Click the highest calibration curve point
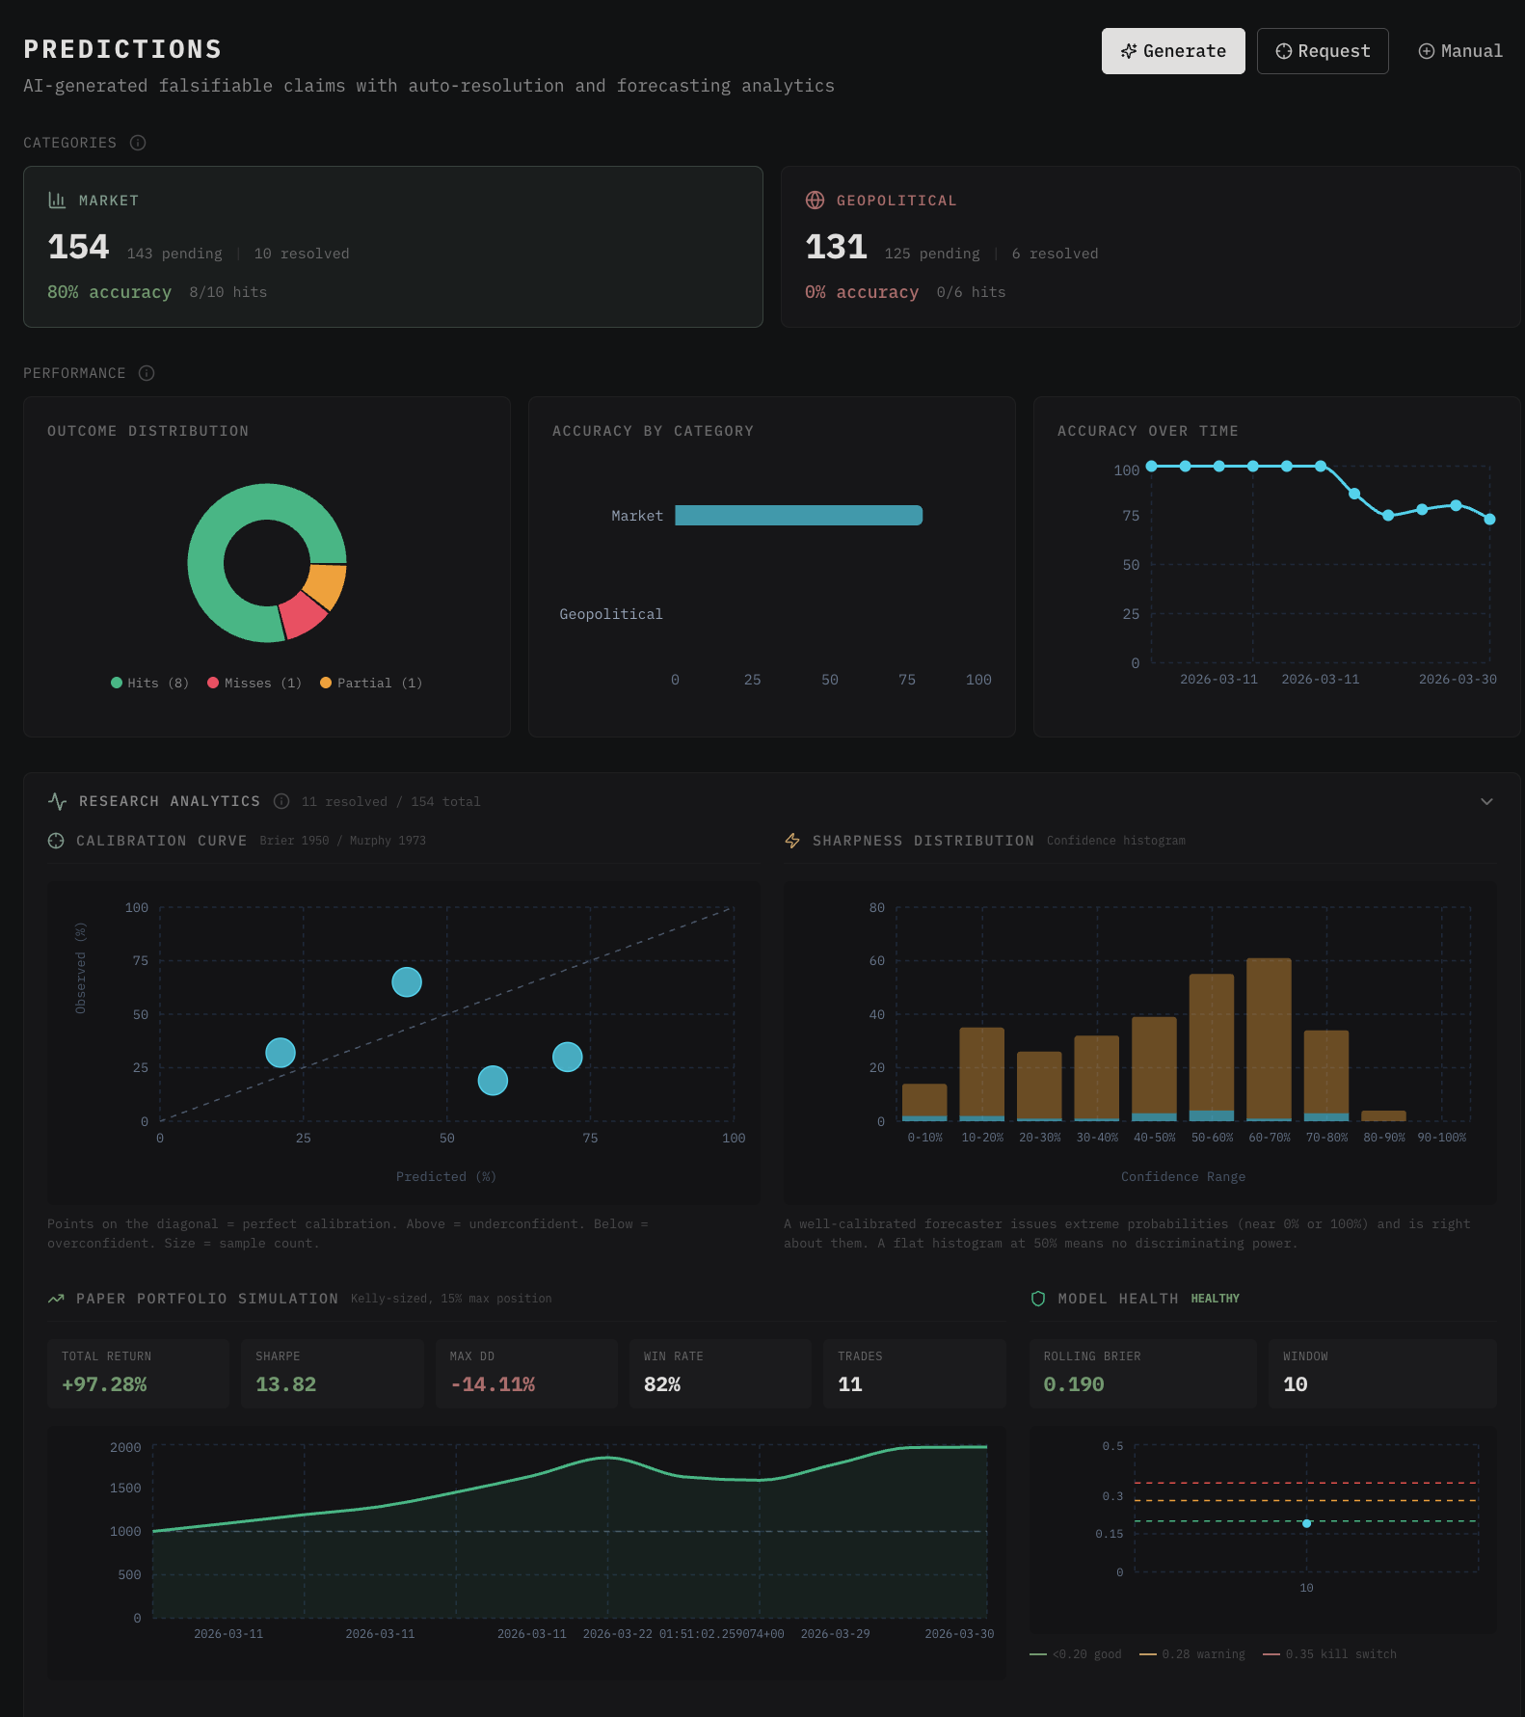 coord(407,982)
